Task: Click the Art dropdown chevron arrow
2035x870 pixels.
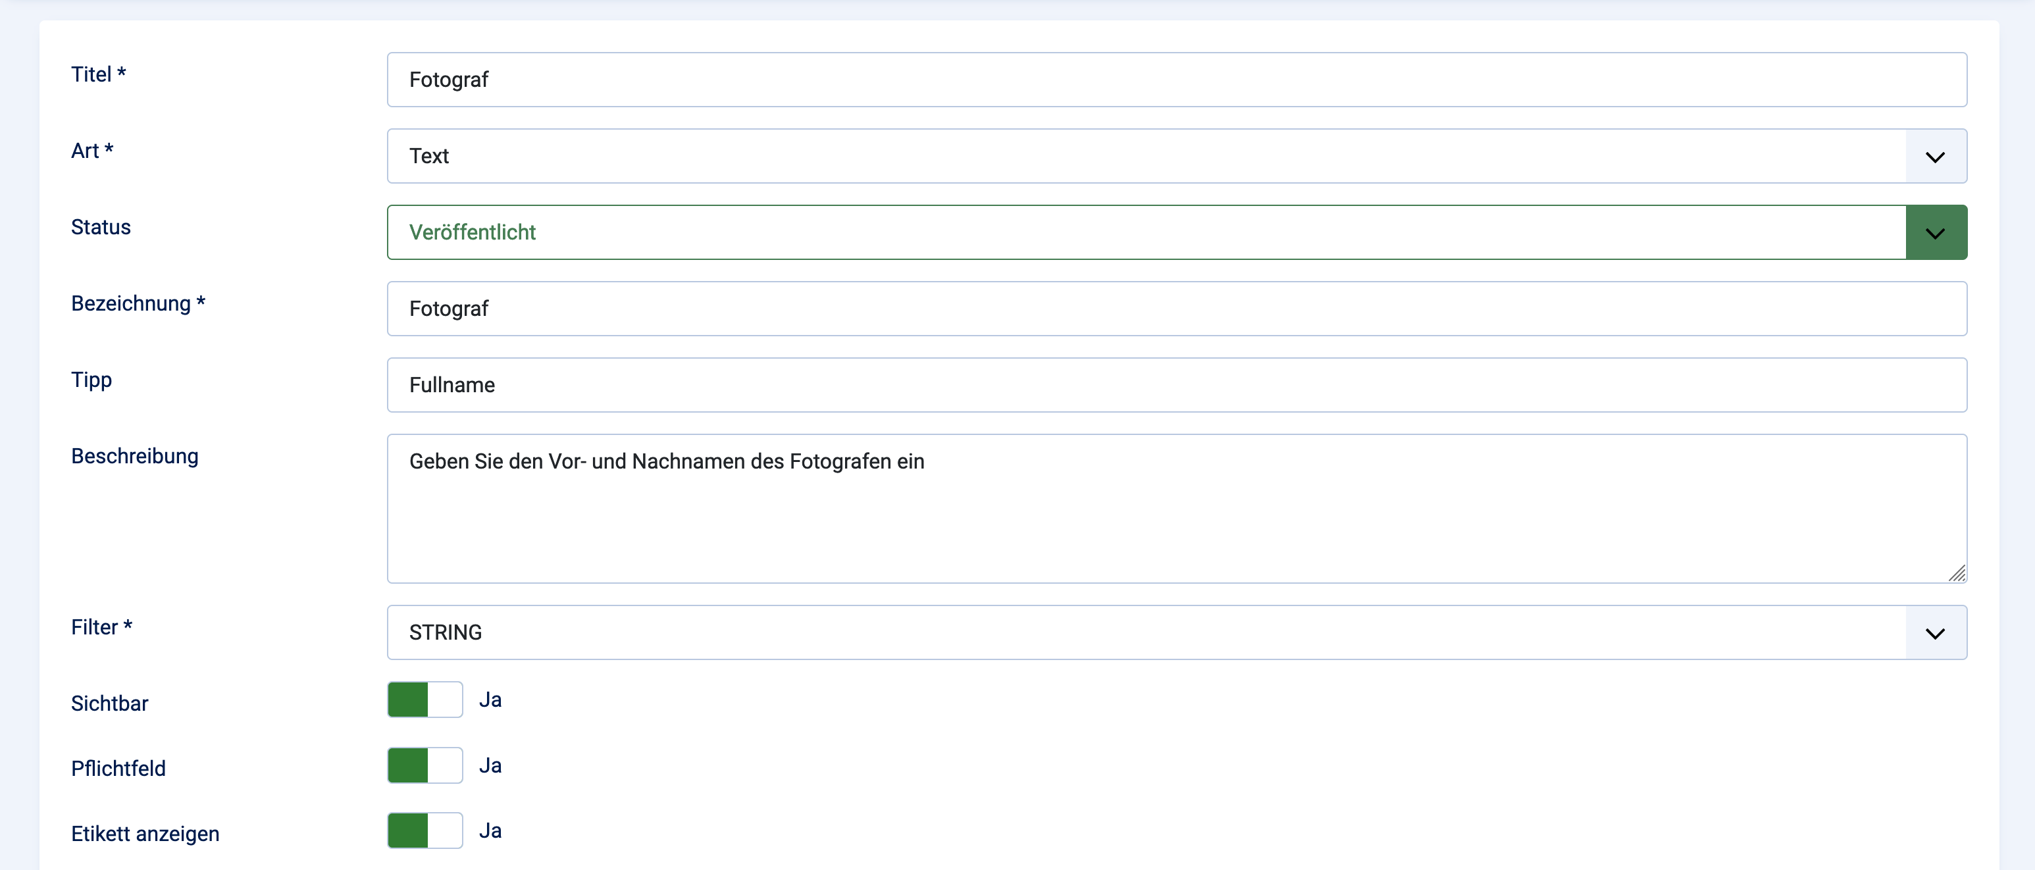Action: [1935, 157]
